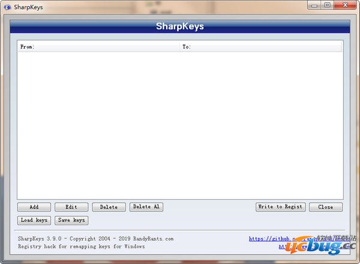This screenshot has height=264, width=360.
Task: Click the SharpKeys blue banner title
Action: tap(180, 26)
